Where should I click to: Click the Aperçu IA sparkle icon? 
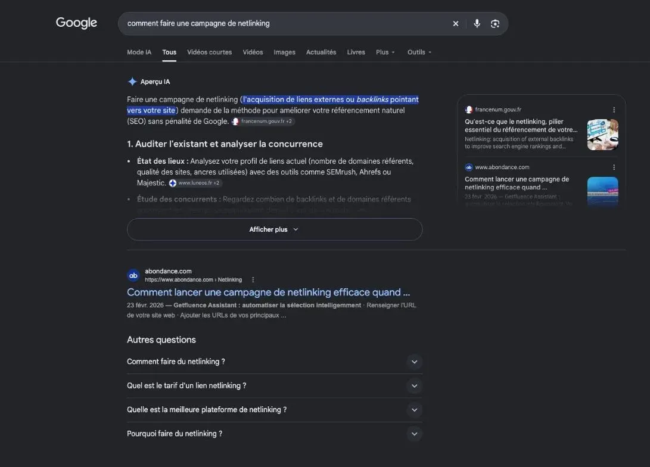(x=132, y=82)
